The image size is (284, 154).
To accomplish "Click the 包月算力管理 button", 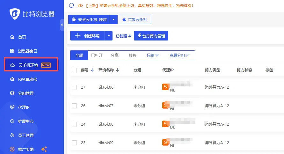I will point(151,36).
